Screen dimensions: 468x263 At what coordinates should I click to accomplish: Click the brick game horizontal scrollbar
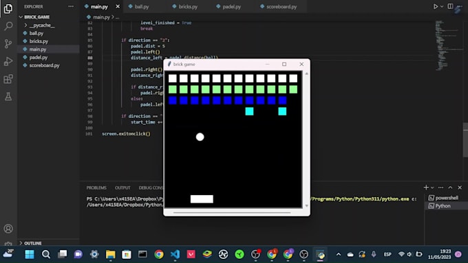(x=232, y=213)
